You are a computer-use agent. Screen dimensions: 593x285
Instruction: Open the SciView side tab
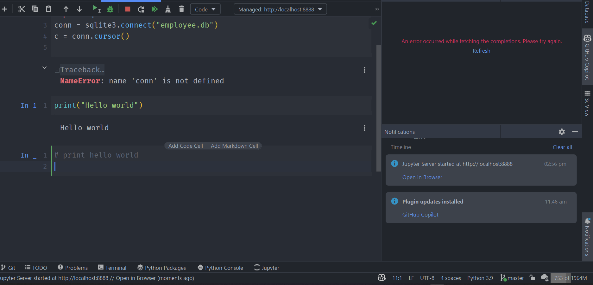[587, 104]
